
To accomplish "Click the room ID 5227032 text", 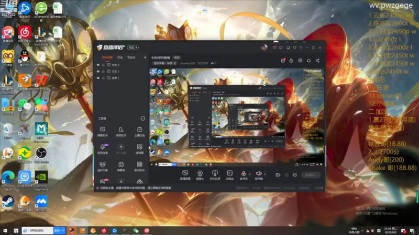I will (203, 63).
